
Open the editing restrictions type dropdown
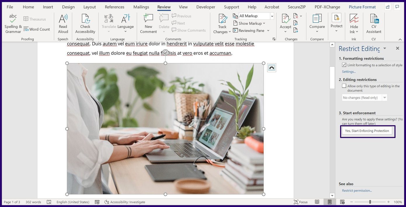(x=384, y=98)
